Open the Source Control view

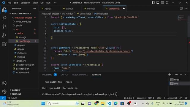[4, 26]
